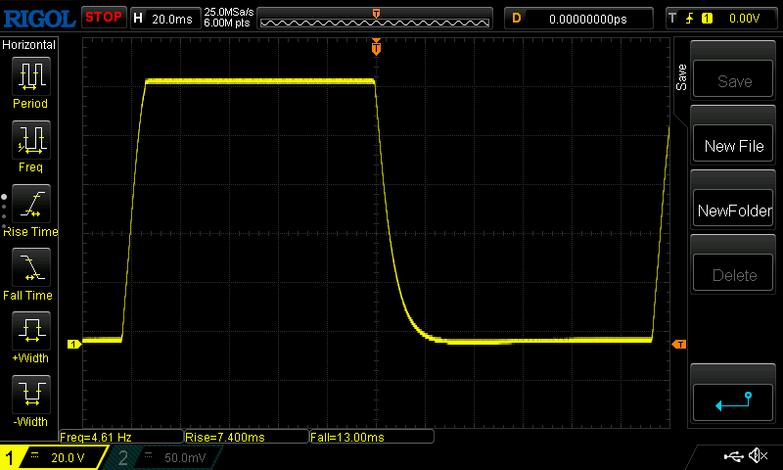Viewport: 783px width, 470px height.
Task: Open the Save menu tab
Action: coord(681,77)
